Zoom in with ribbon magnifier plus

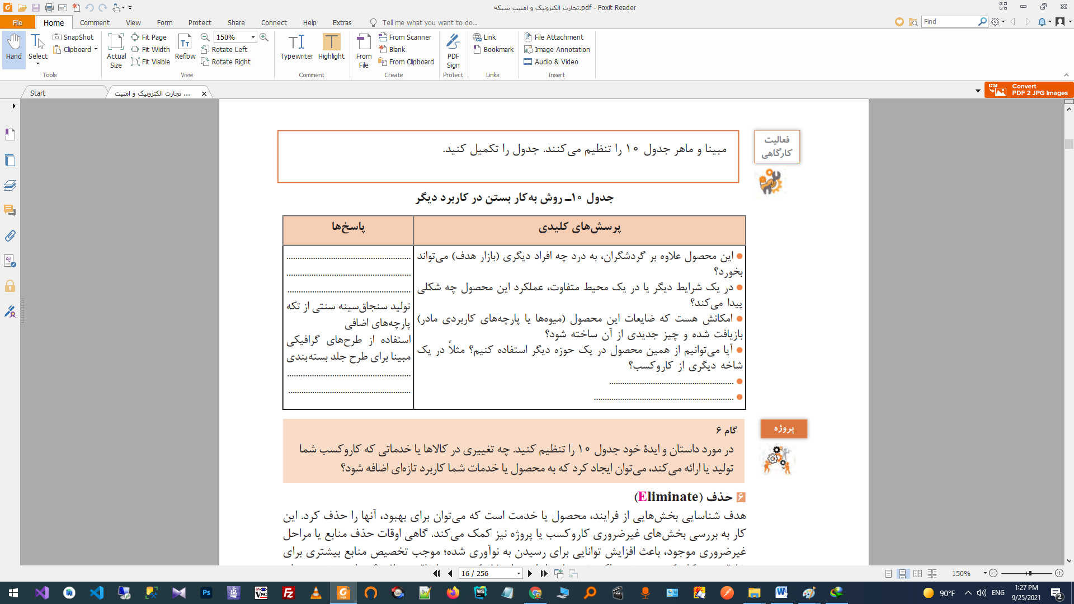(264, 37)
